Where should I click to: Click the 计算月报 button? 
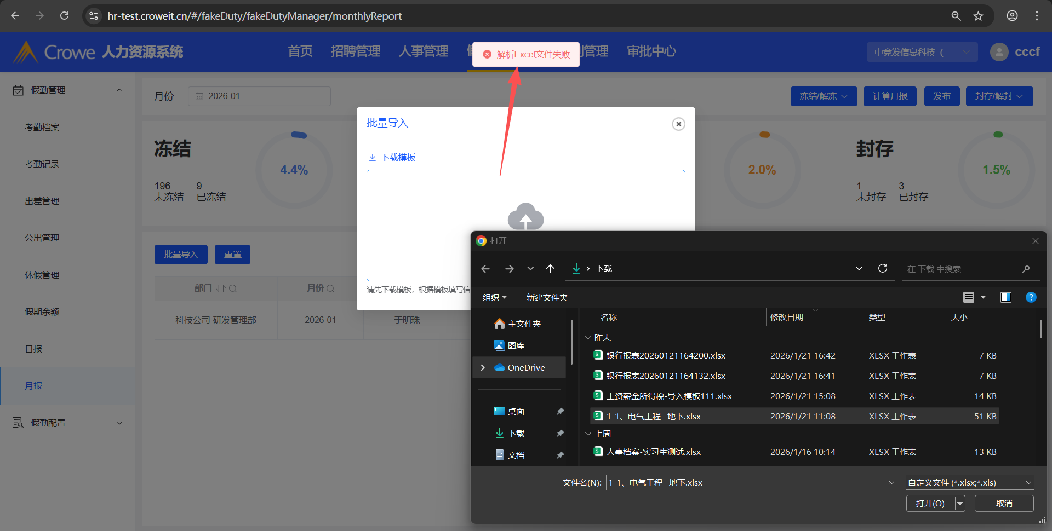coord(890,96)
